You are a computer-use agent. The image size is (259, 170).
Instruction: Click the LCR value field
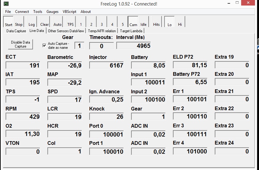65,117
